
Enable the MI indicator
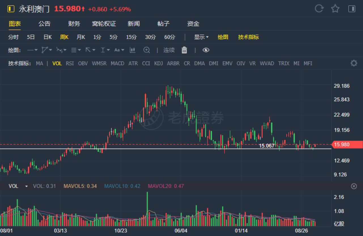pyautogui.click(x=296, y=63)
